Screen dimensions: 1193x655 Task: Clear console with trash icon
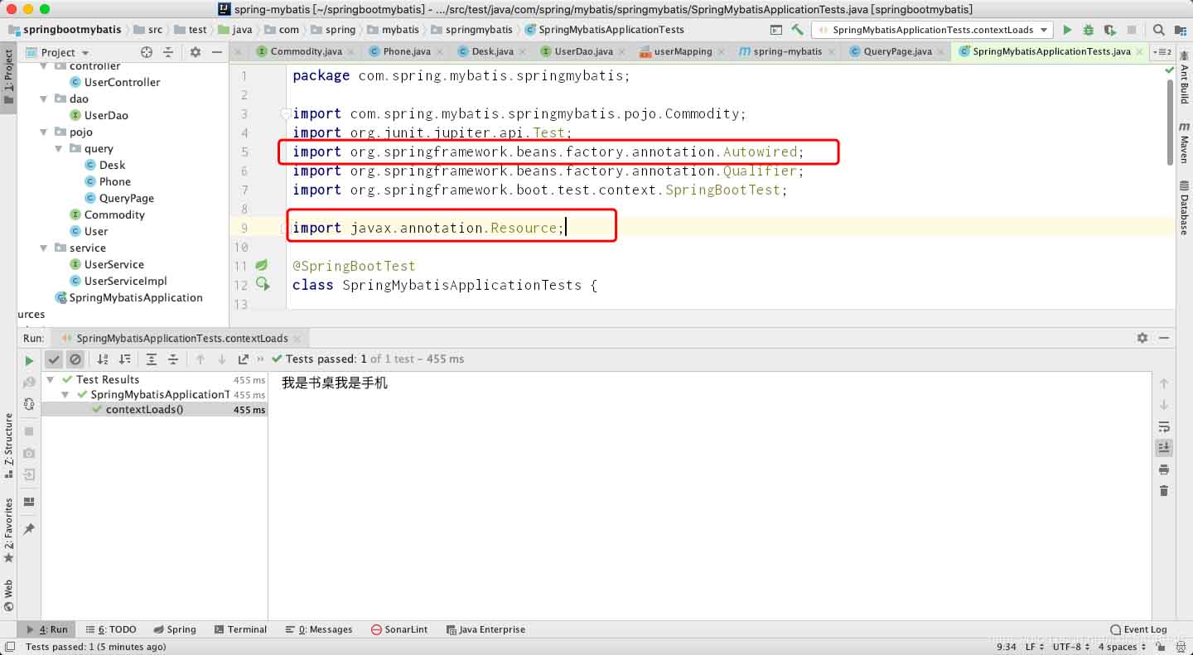tap(1164, 491)
